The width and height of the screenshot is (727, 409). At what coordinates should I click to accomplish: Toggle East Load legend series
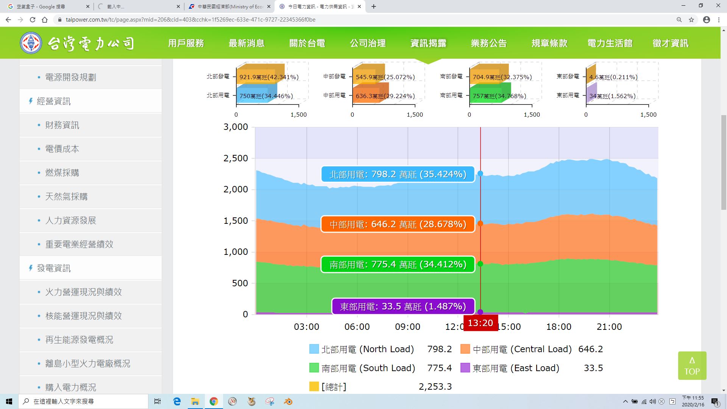coord(515,368)
